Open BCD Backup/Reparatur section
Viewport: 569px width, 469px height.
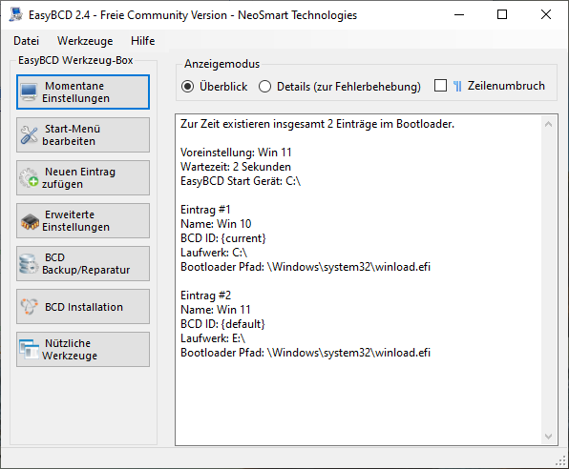pyautogui.click(x=83, y=263)
